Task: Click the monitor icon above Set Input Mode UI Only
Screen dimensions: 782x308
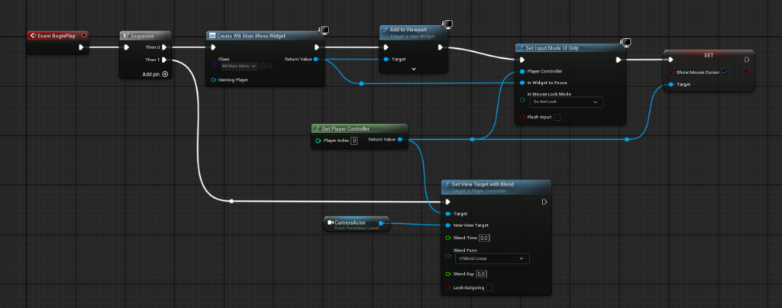Action: pos(625,41)
